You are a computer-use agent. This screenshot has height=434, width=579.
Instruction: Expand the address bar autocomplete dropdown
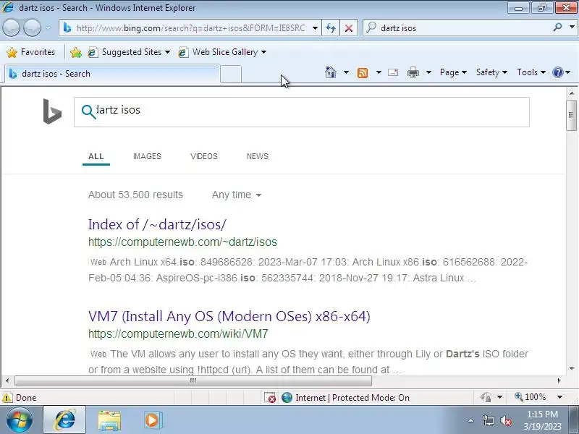click(x=315, y=28)
